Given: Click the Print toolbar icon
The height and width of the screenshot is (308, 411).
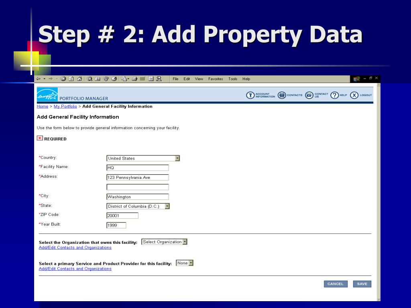Looking at the screenshot, I should pos(134,79).
